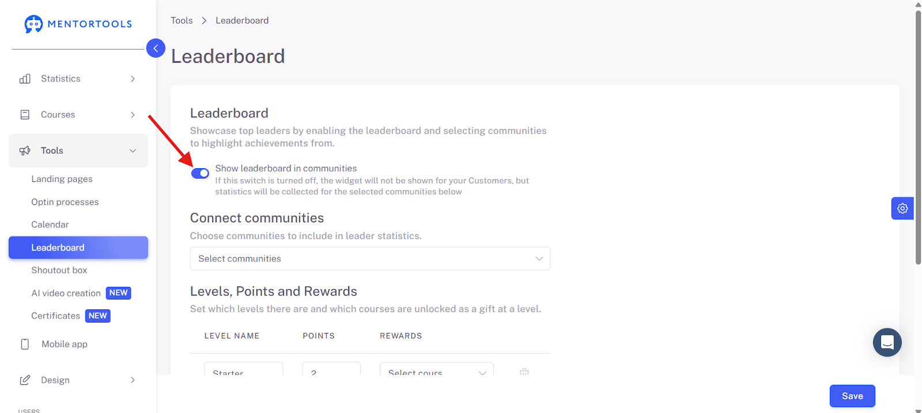The height and width of the screenshot is (413, 922).
Task: Click the MentorTools robot logo
Action: click(33, 24)
